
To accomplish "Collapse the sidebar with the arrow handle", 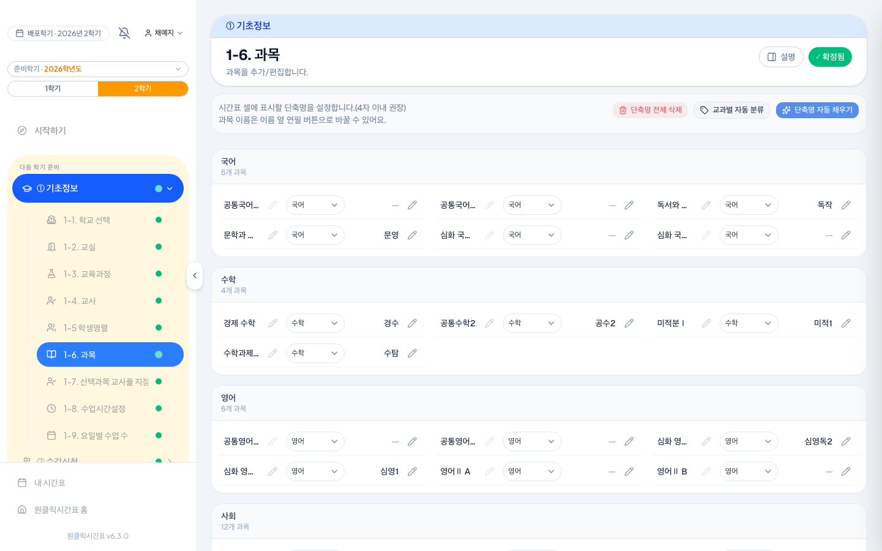I will [x=195, y=275].
